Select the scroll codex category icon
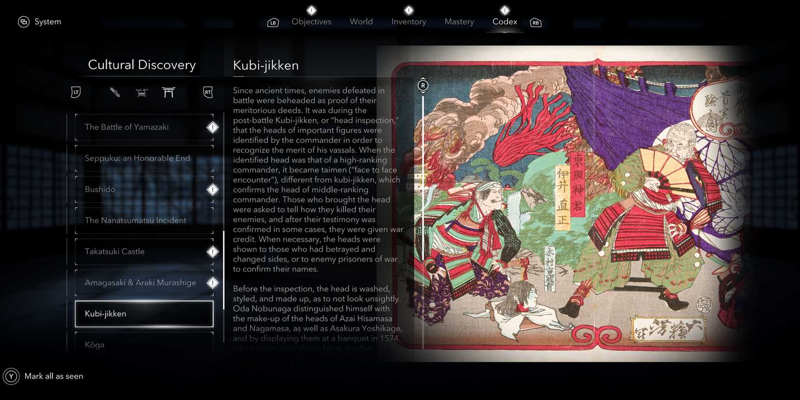This screenshot has width=800, height=400. click(115, 92)
